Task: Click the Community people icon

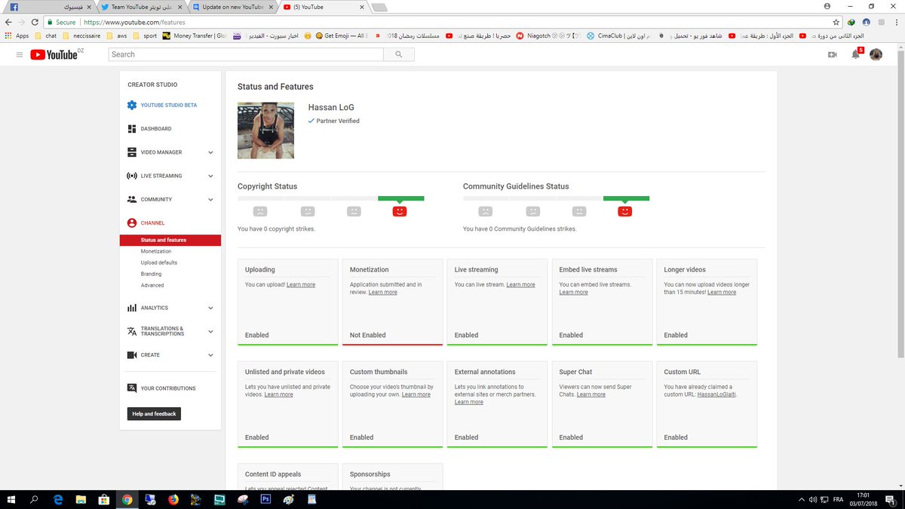Action: (132, 199)
